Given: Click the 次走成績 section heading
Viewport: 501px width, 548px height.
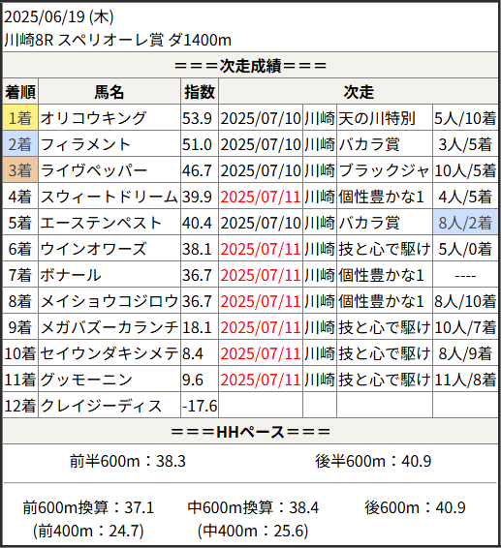Looking at the screenshot, I should pos(250,66).
